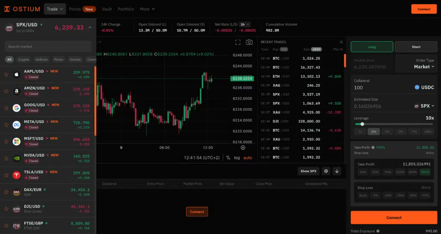
Task: Switch to the Short position toggle
Action: [x=416, y=47]
